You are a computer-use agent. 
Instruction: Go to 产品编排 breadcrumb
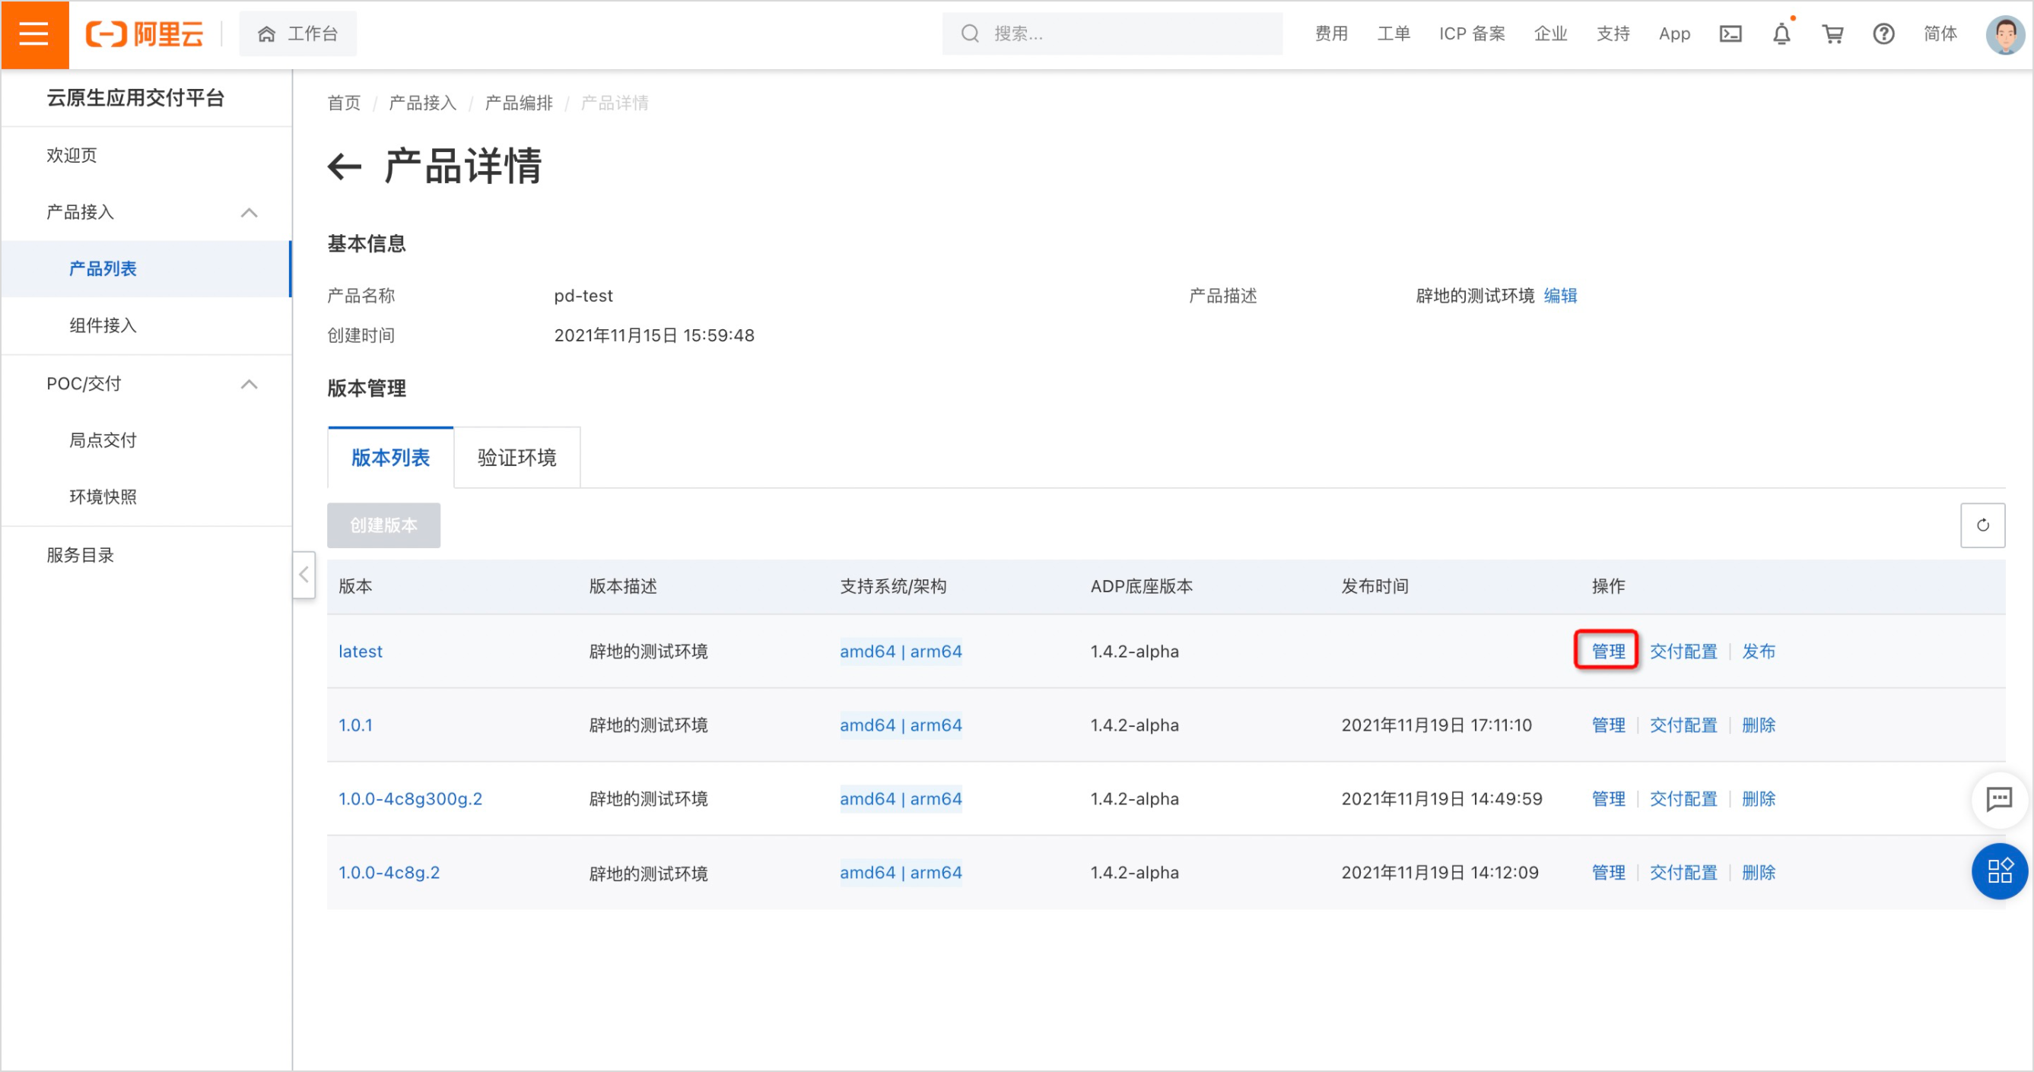click(519, 103)
